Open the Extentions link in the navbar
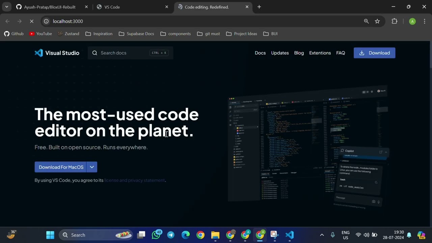The width and height of the screenshot is (432, 243). (x=320, y=53)
